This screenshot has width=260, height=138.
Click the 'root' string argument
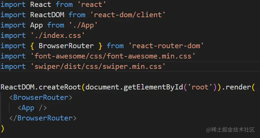pos(200,87)
